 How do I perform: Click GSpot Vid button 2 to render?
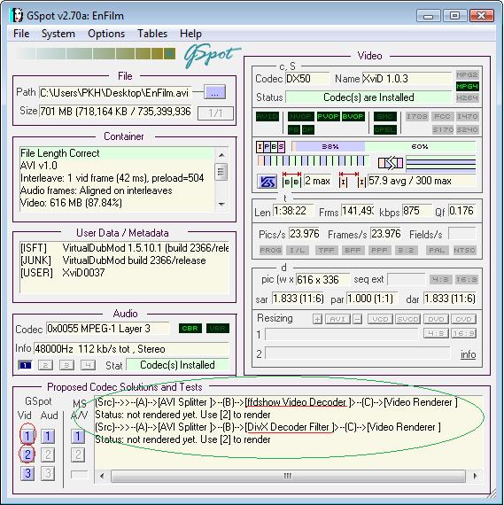27,454
